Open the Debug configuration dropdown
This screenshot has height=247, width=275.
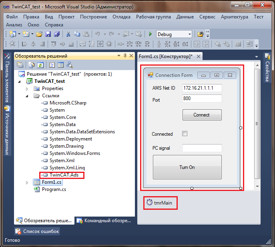pyautogui.click(x=190, y=34)
